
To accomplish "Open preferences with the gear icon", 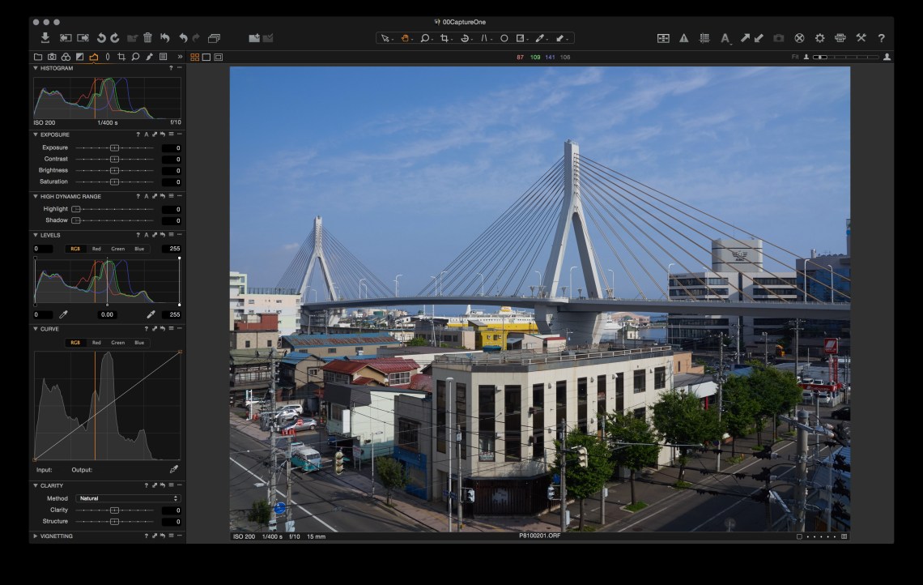I will tap(819, 38).
